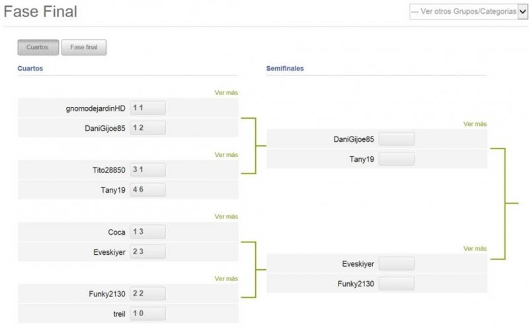Viewport: 529px width, 328px height.
Task: Click Tito28850 score box showing 3 1
Action: [147, 170]
